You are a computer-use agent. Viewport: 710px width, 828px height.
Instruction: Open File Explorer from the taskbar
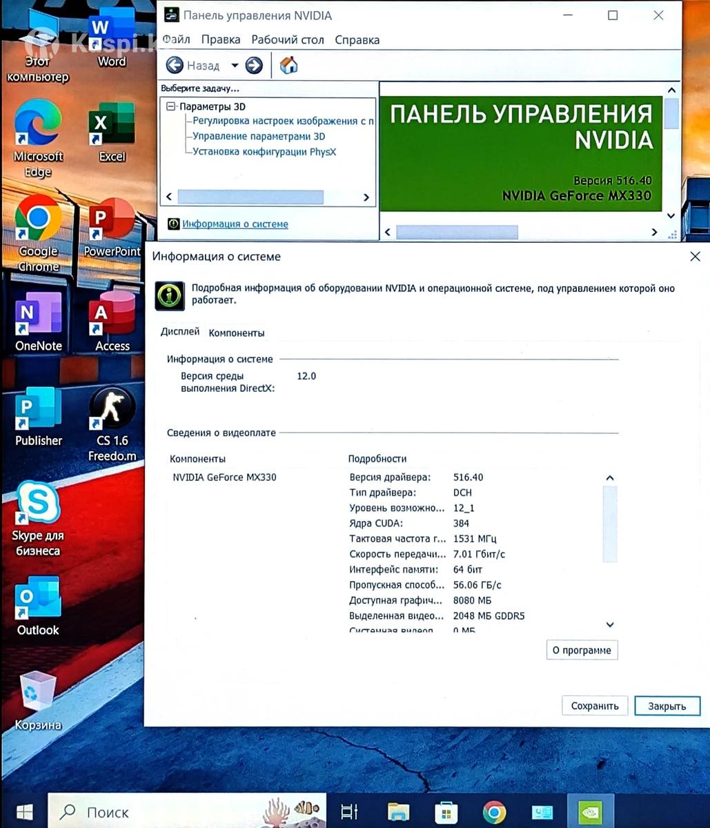[x=398, y=812]
